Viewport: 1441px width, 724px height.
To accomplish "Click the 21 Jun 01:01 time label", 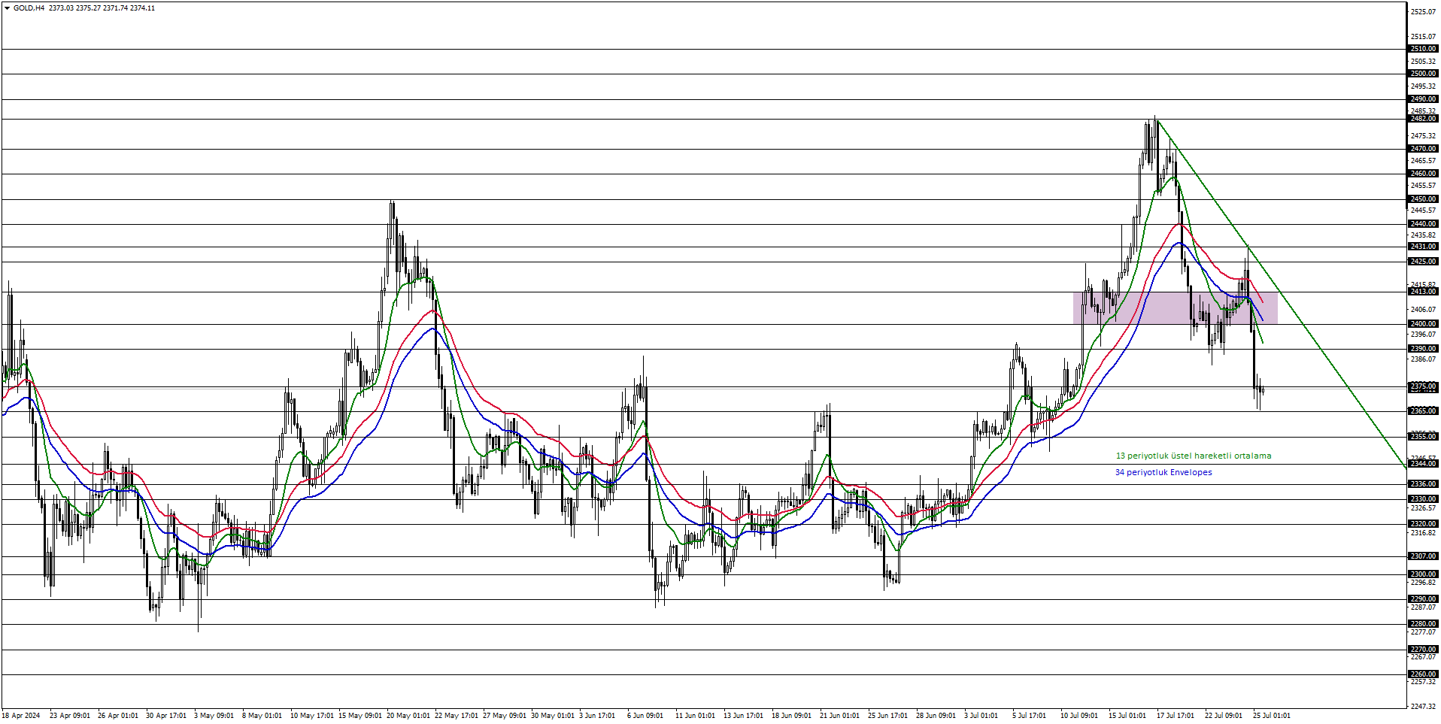I will pos(840,716).
